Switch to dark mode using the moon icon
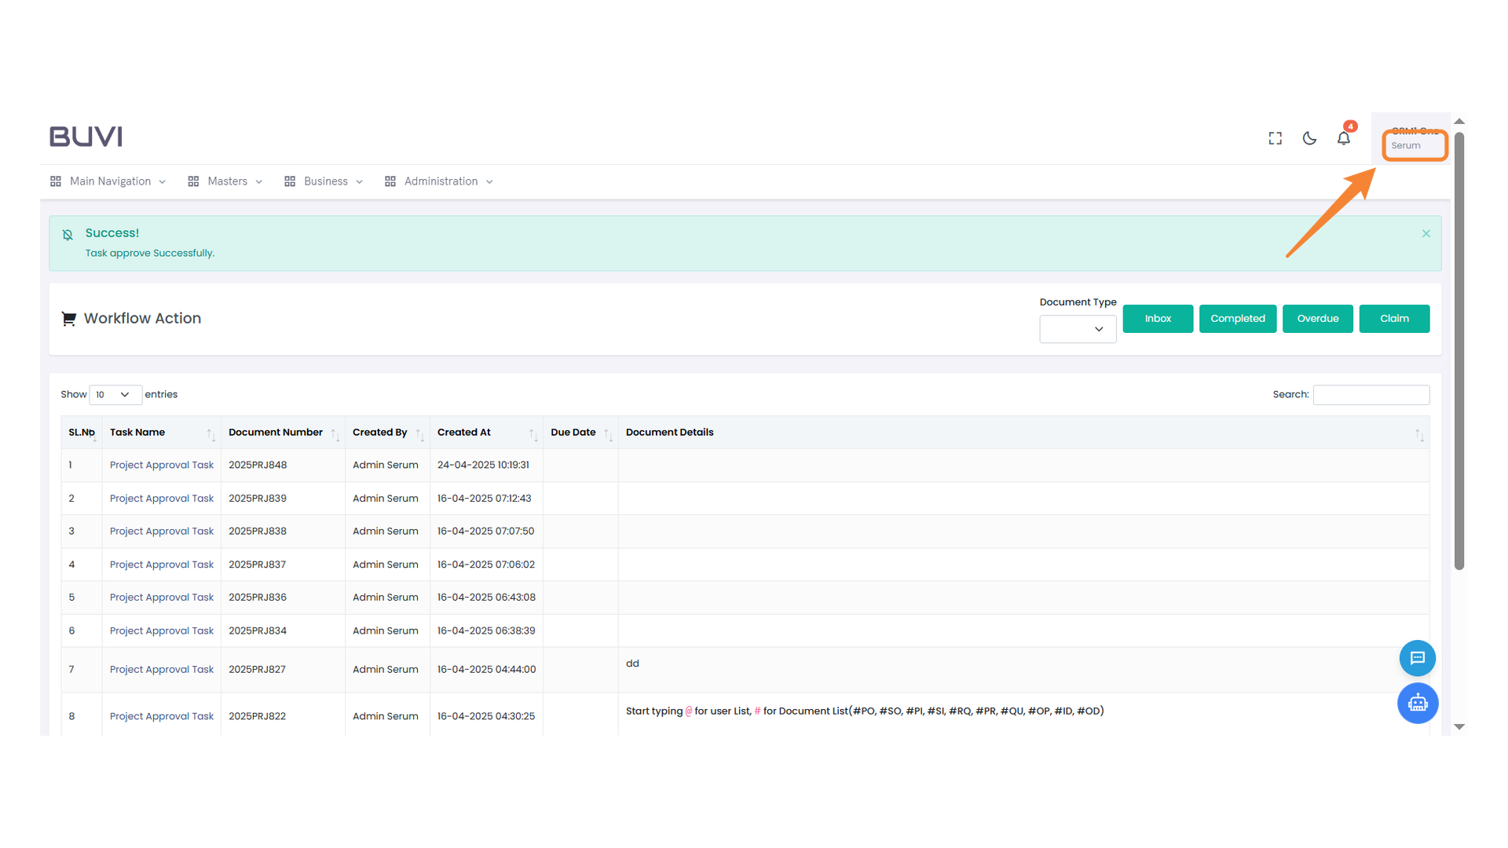This screenshot has height=848, width=1508. click(1309, 137)
